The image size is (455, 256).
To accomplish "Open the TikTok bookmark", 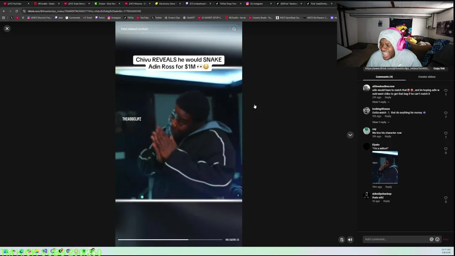I will click(x=129, y=18).
